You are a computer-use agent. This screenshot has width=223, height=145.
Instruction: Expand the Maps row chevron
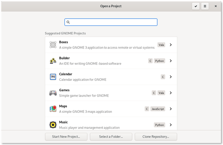171,109
